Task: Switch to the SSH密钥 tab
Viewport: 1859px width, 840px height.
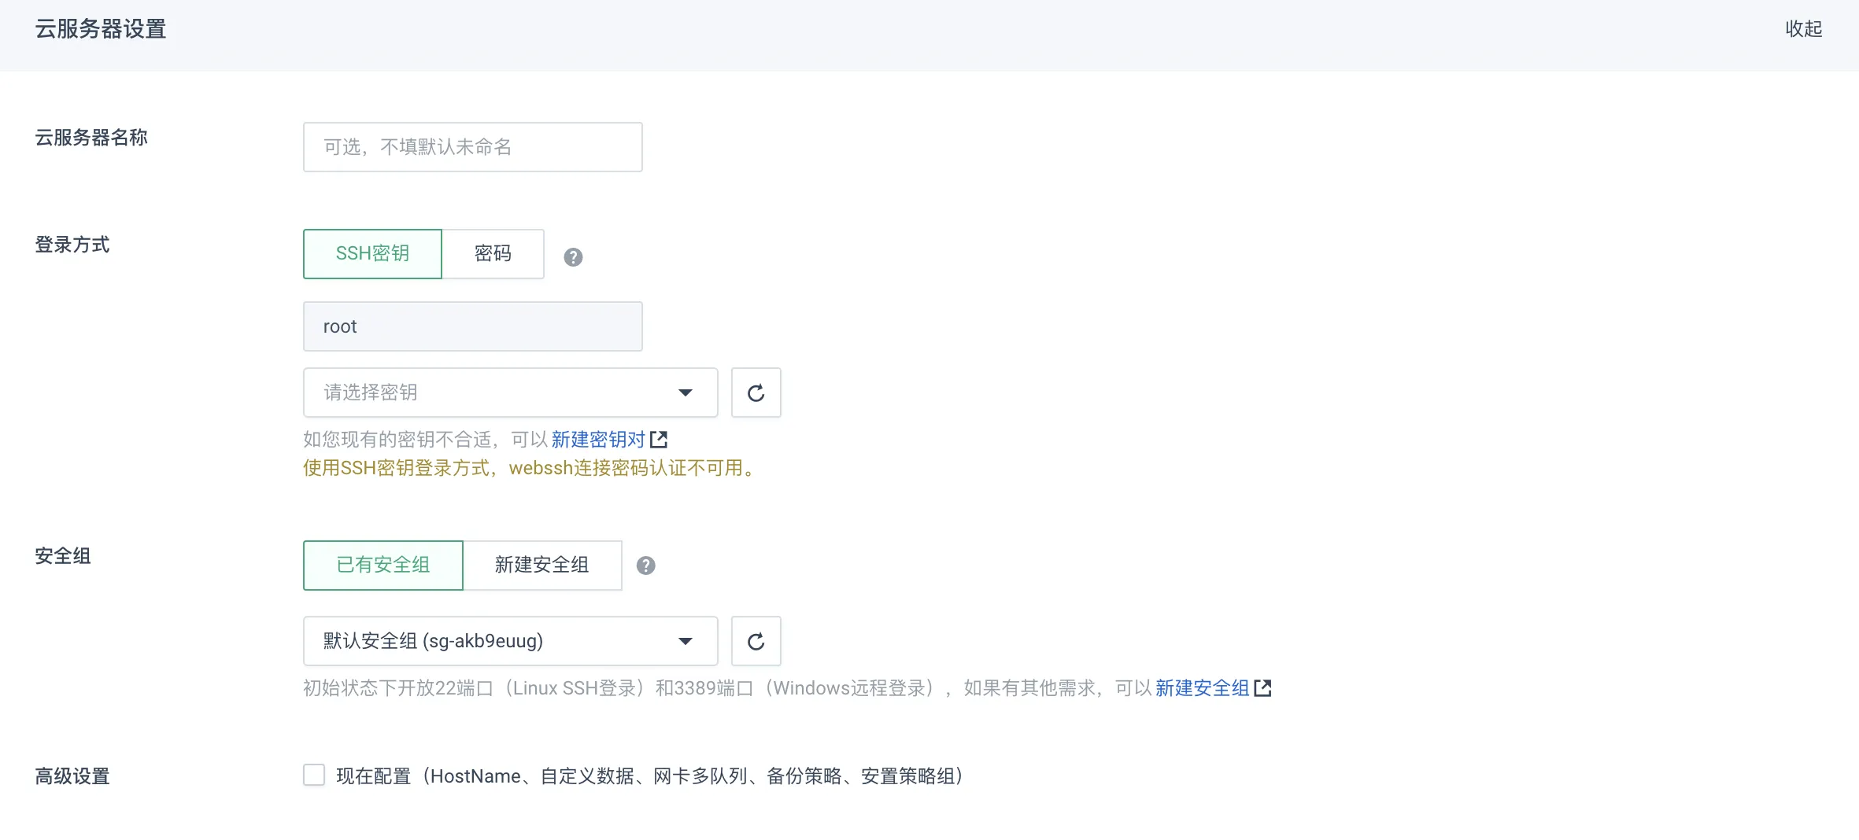Action: coord(372,253)
